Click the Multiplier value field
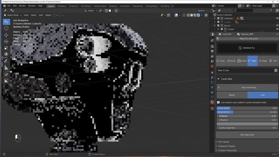279x157 pixels. pos(247,116)
